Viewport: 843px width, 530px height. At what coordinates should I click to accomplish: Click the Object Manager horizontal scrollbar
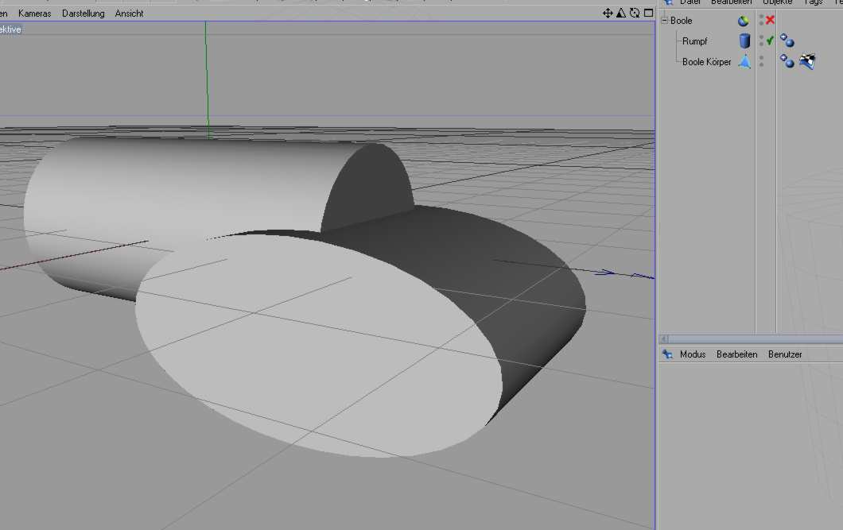[x=748, y=339]
